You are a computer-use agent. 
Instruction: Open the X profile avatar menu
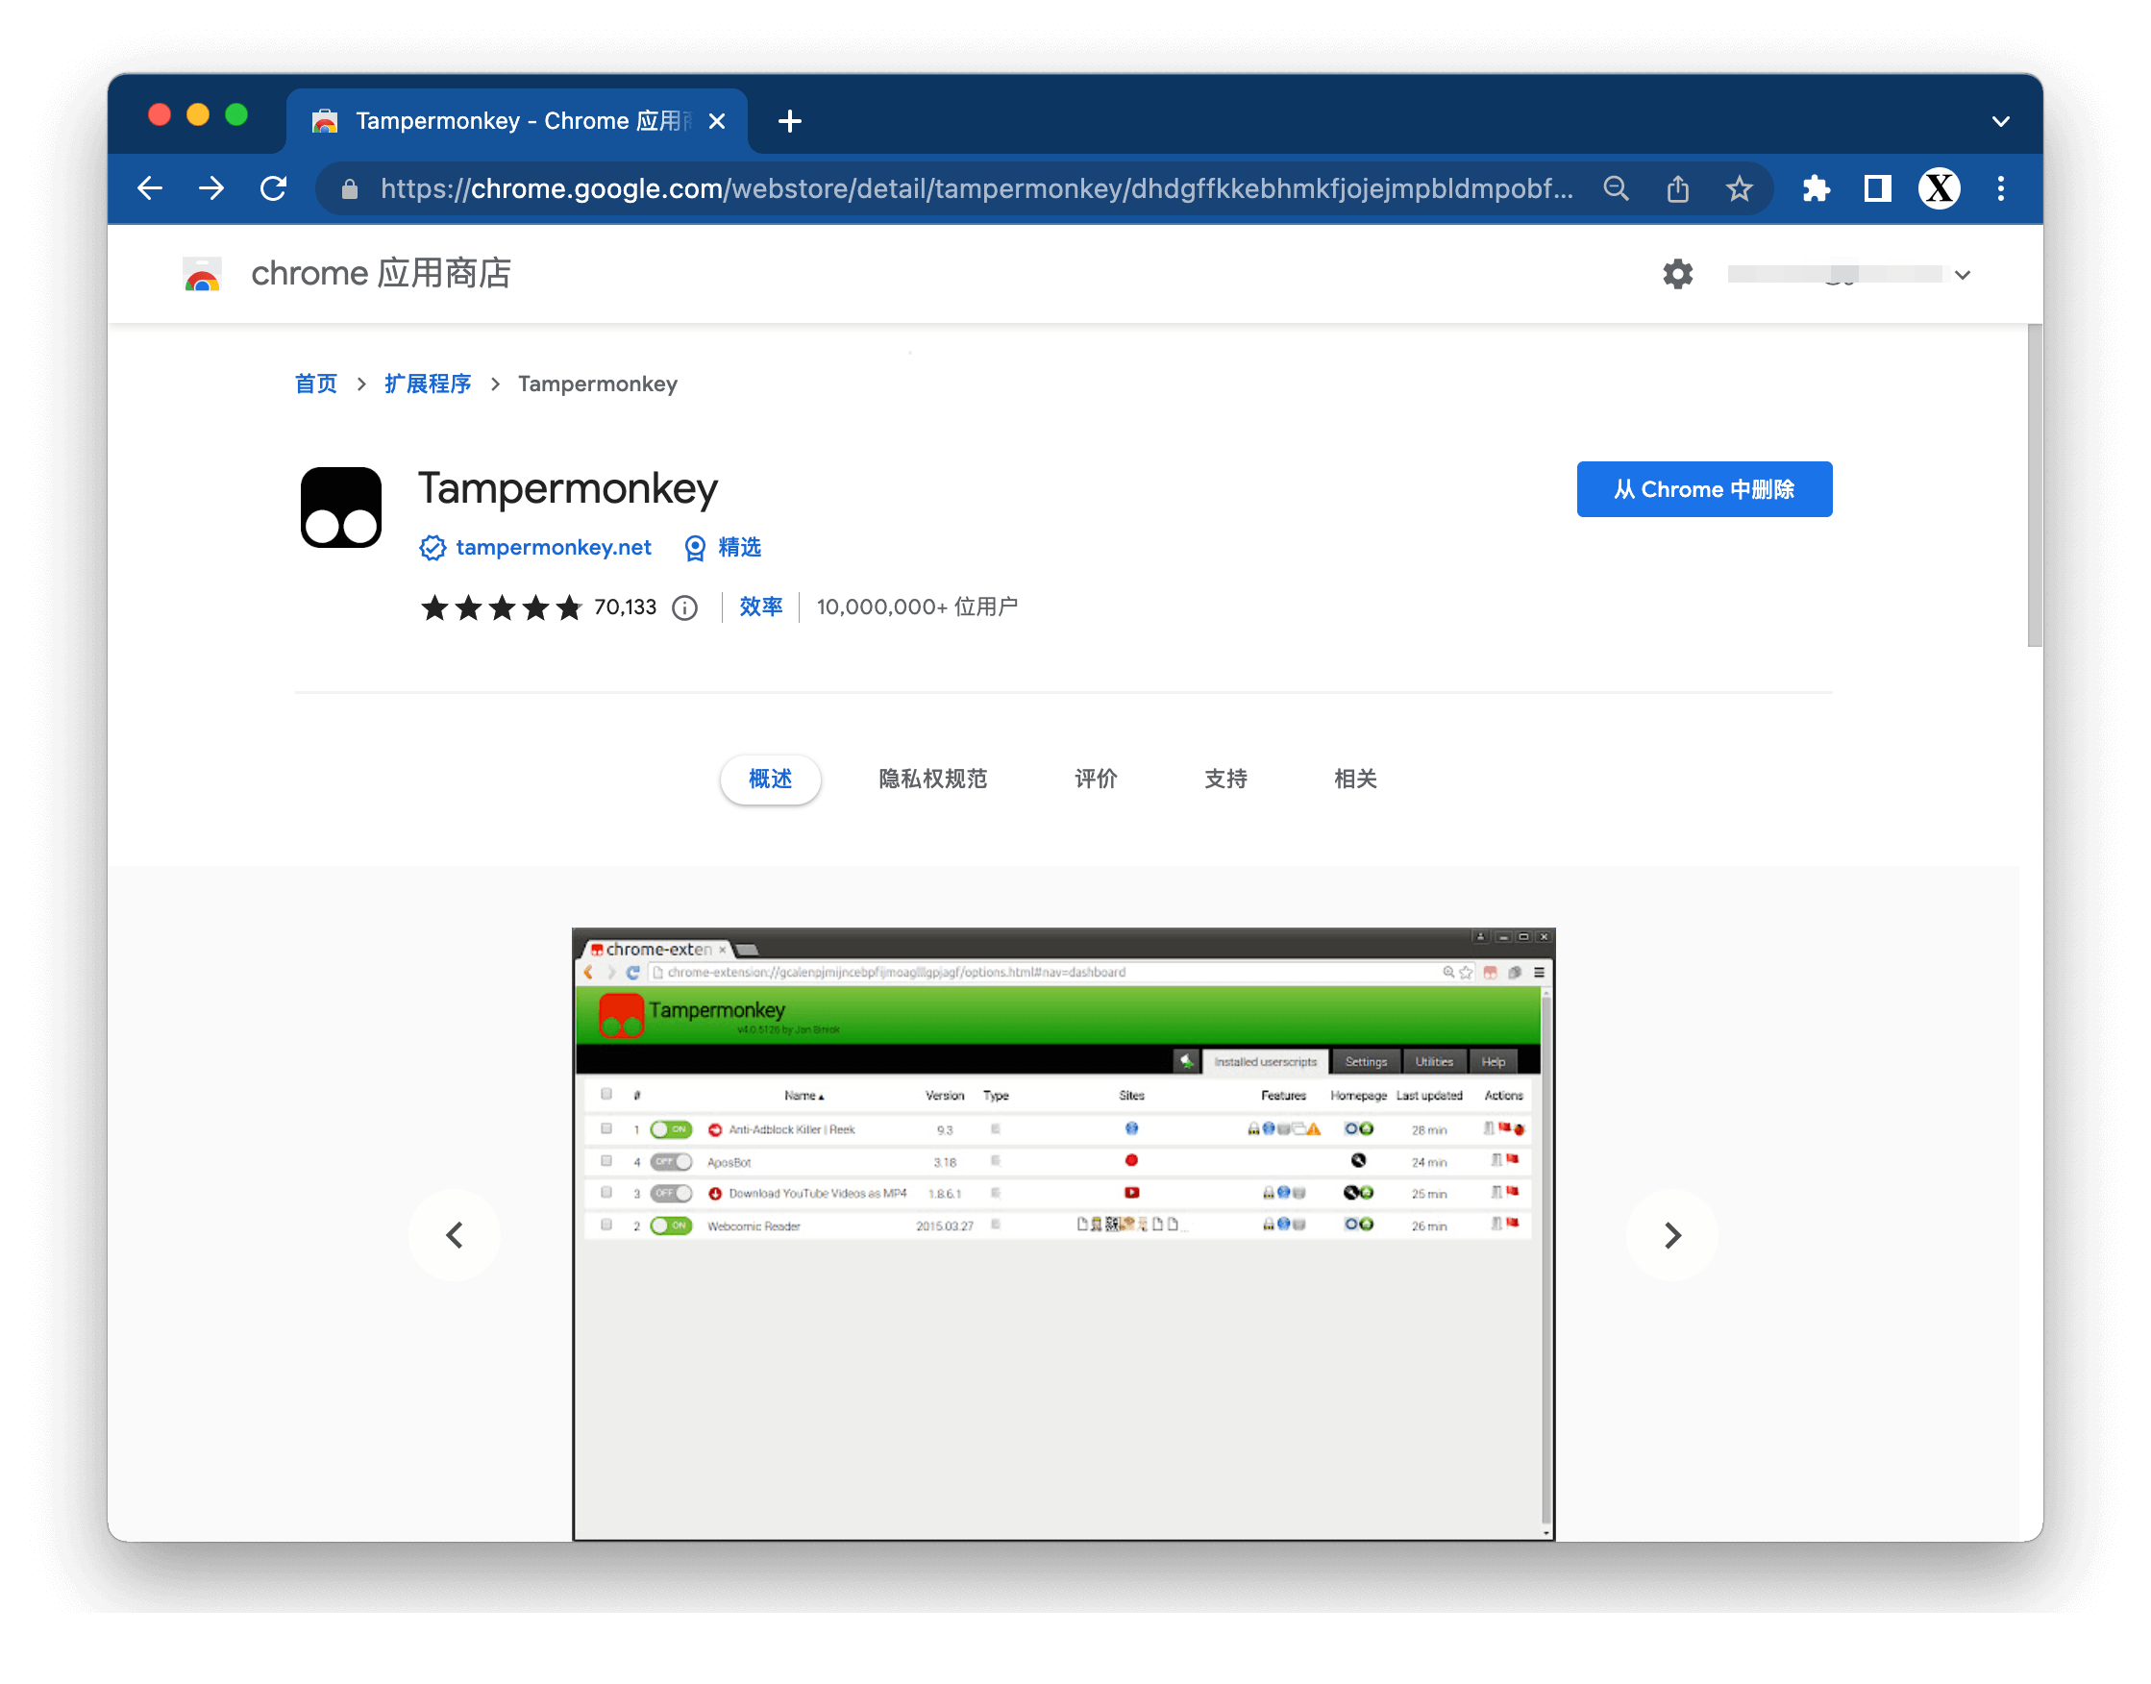[1938, 188]
